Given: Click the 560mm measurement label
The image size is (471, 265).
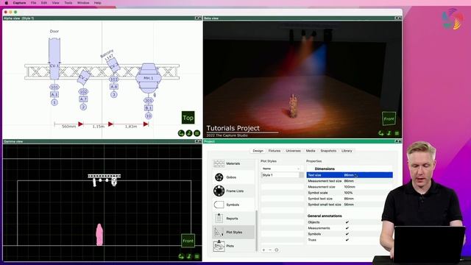Looking at the screenshot, I should pyautogui.click(x=68, y=127).
